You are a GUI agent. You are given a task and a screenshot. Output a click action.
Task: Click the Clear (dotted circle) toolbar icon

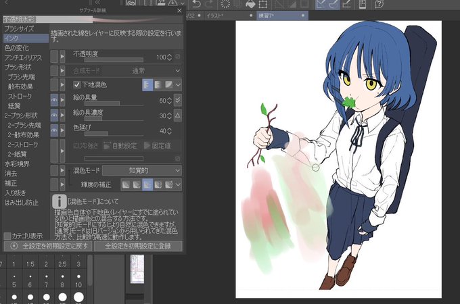[x=225, y=4]
